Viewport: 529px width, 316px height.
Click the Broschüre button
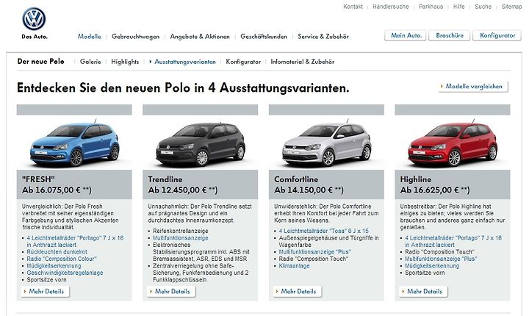450,35
